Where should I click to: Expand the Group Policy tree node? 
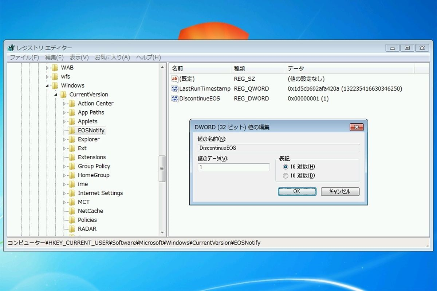point(64,166)
